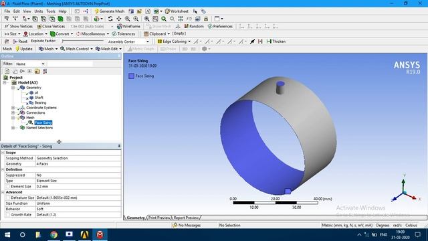This screenshot has width=428, height=241.
Task: Open the Convert dropdown
Action: click(62, 33)
